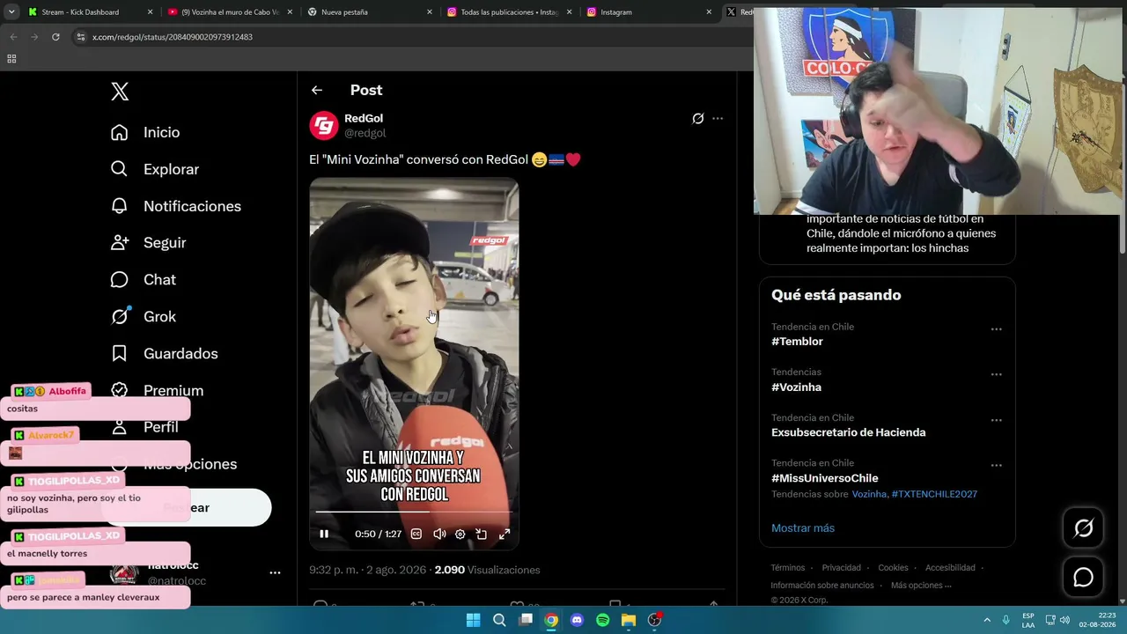Open Spotify from the taskbar
The image size is (1127, 634).
point(602,620)
